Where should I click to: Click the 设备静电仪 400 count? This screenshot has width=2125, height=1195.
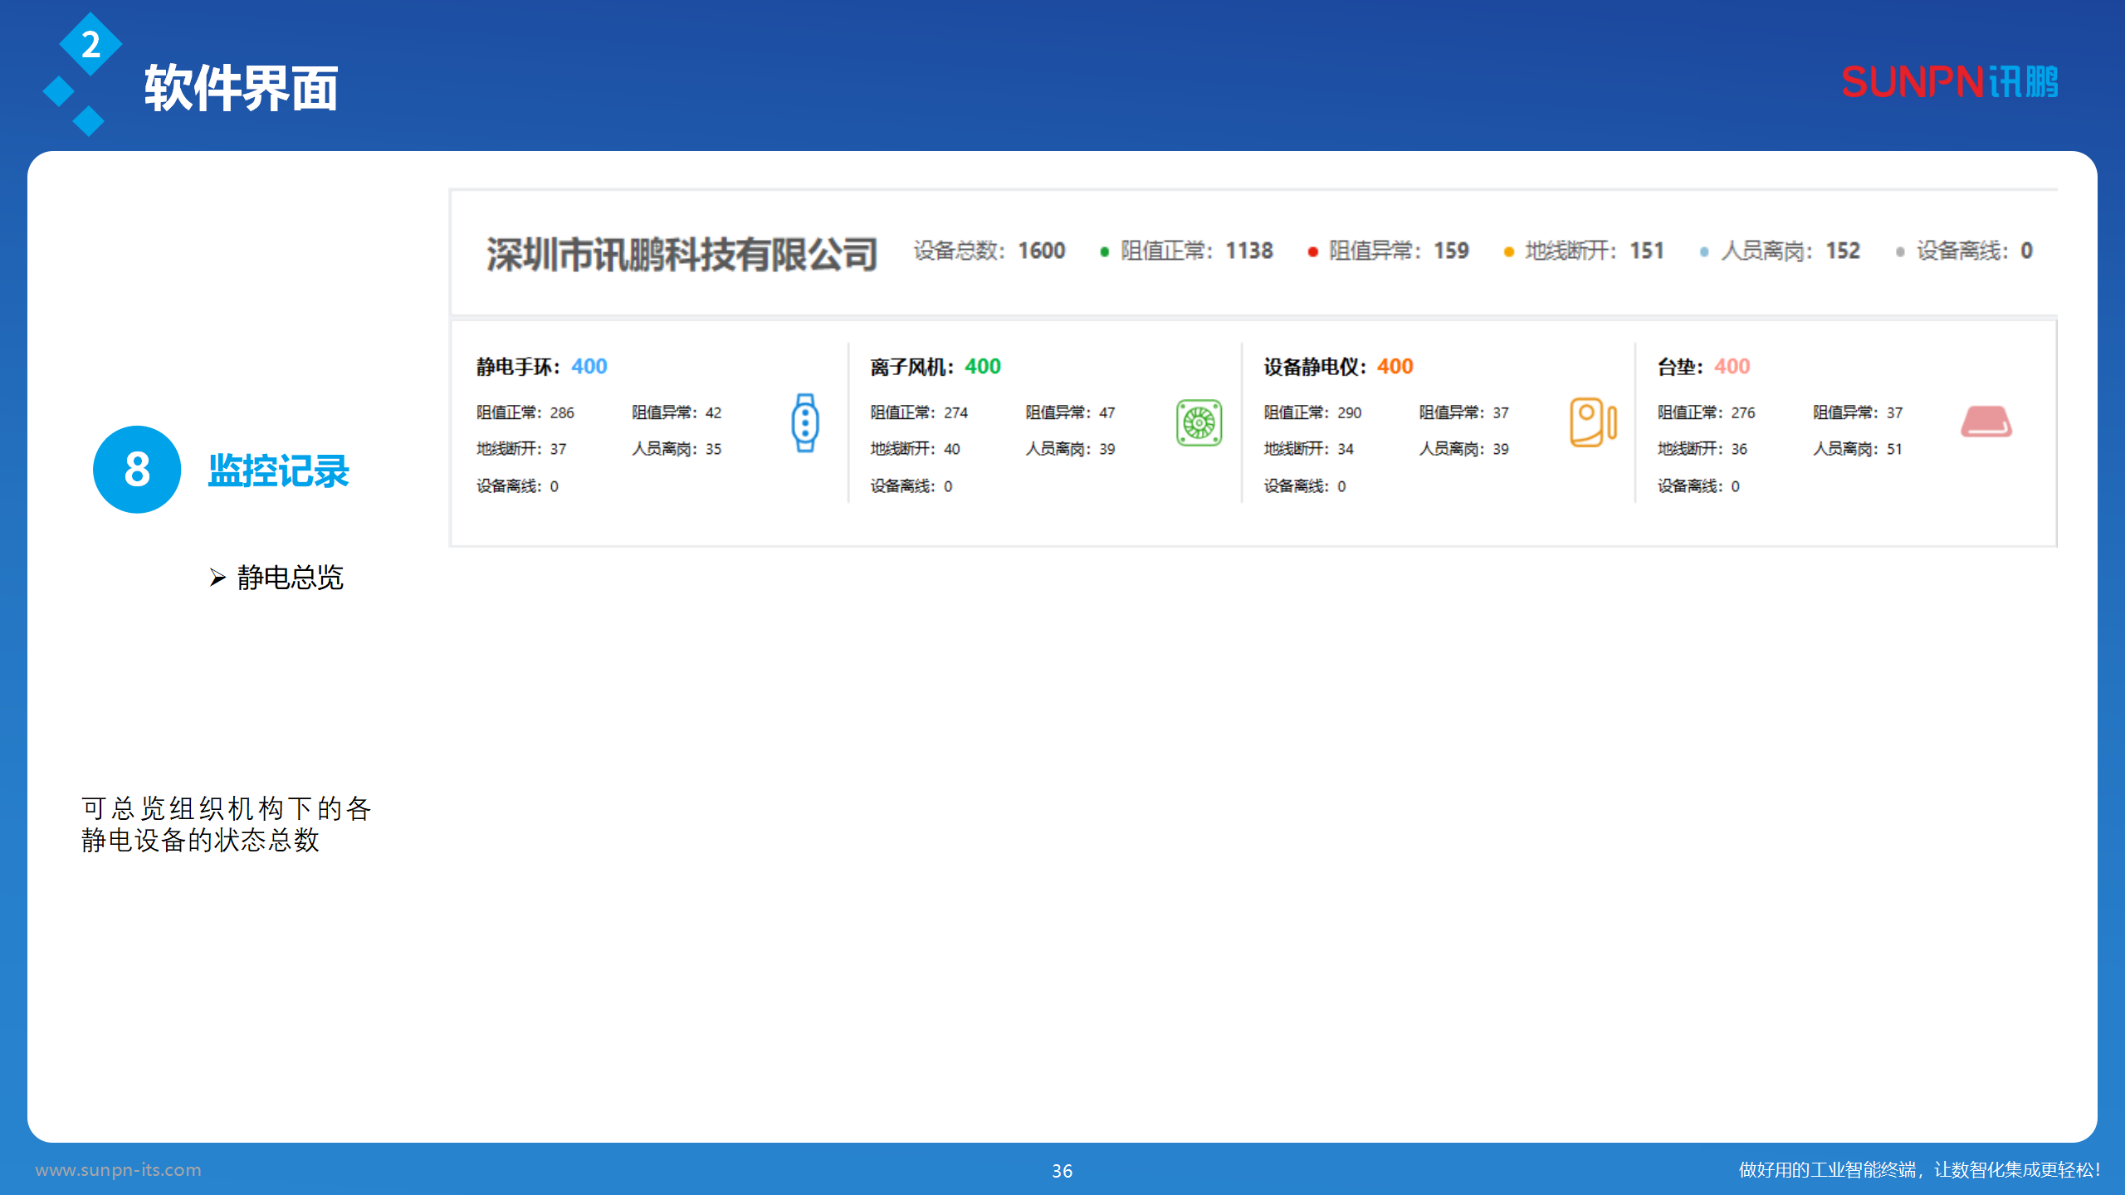click(1395, 366)
